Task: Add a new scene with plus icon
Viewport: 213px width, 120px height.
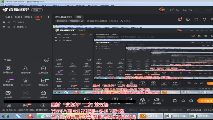Action: [x=48, y=17]
